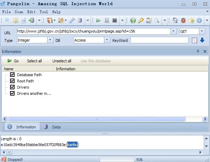Open the GET method dropdown
The image size is (210, 162).
pos(202,31)
